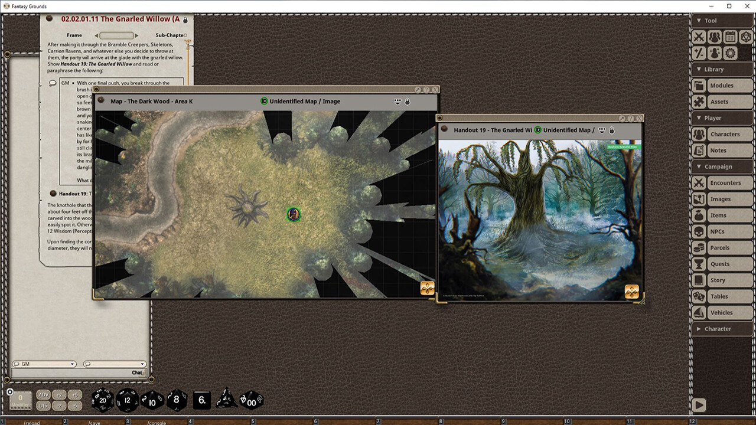Open the Combat Tracker crossed-swords tool
Viewport: 756px width, 425px height.
coord(699,37)
